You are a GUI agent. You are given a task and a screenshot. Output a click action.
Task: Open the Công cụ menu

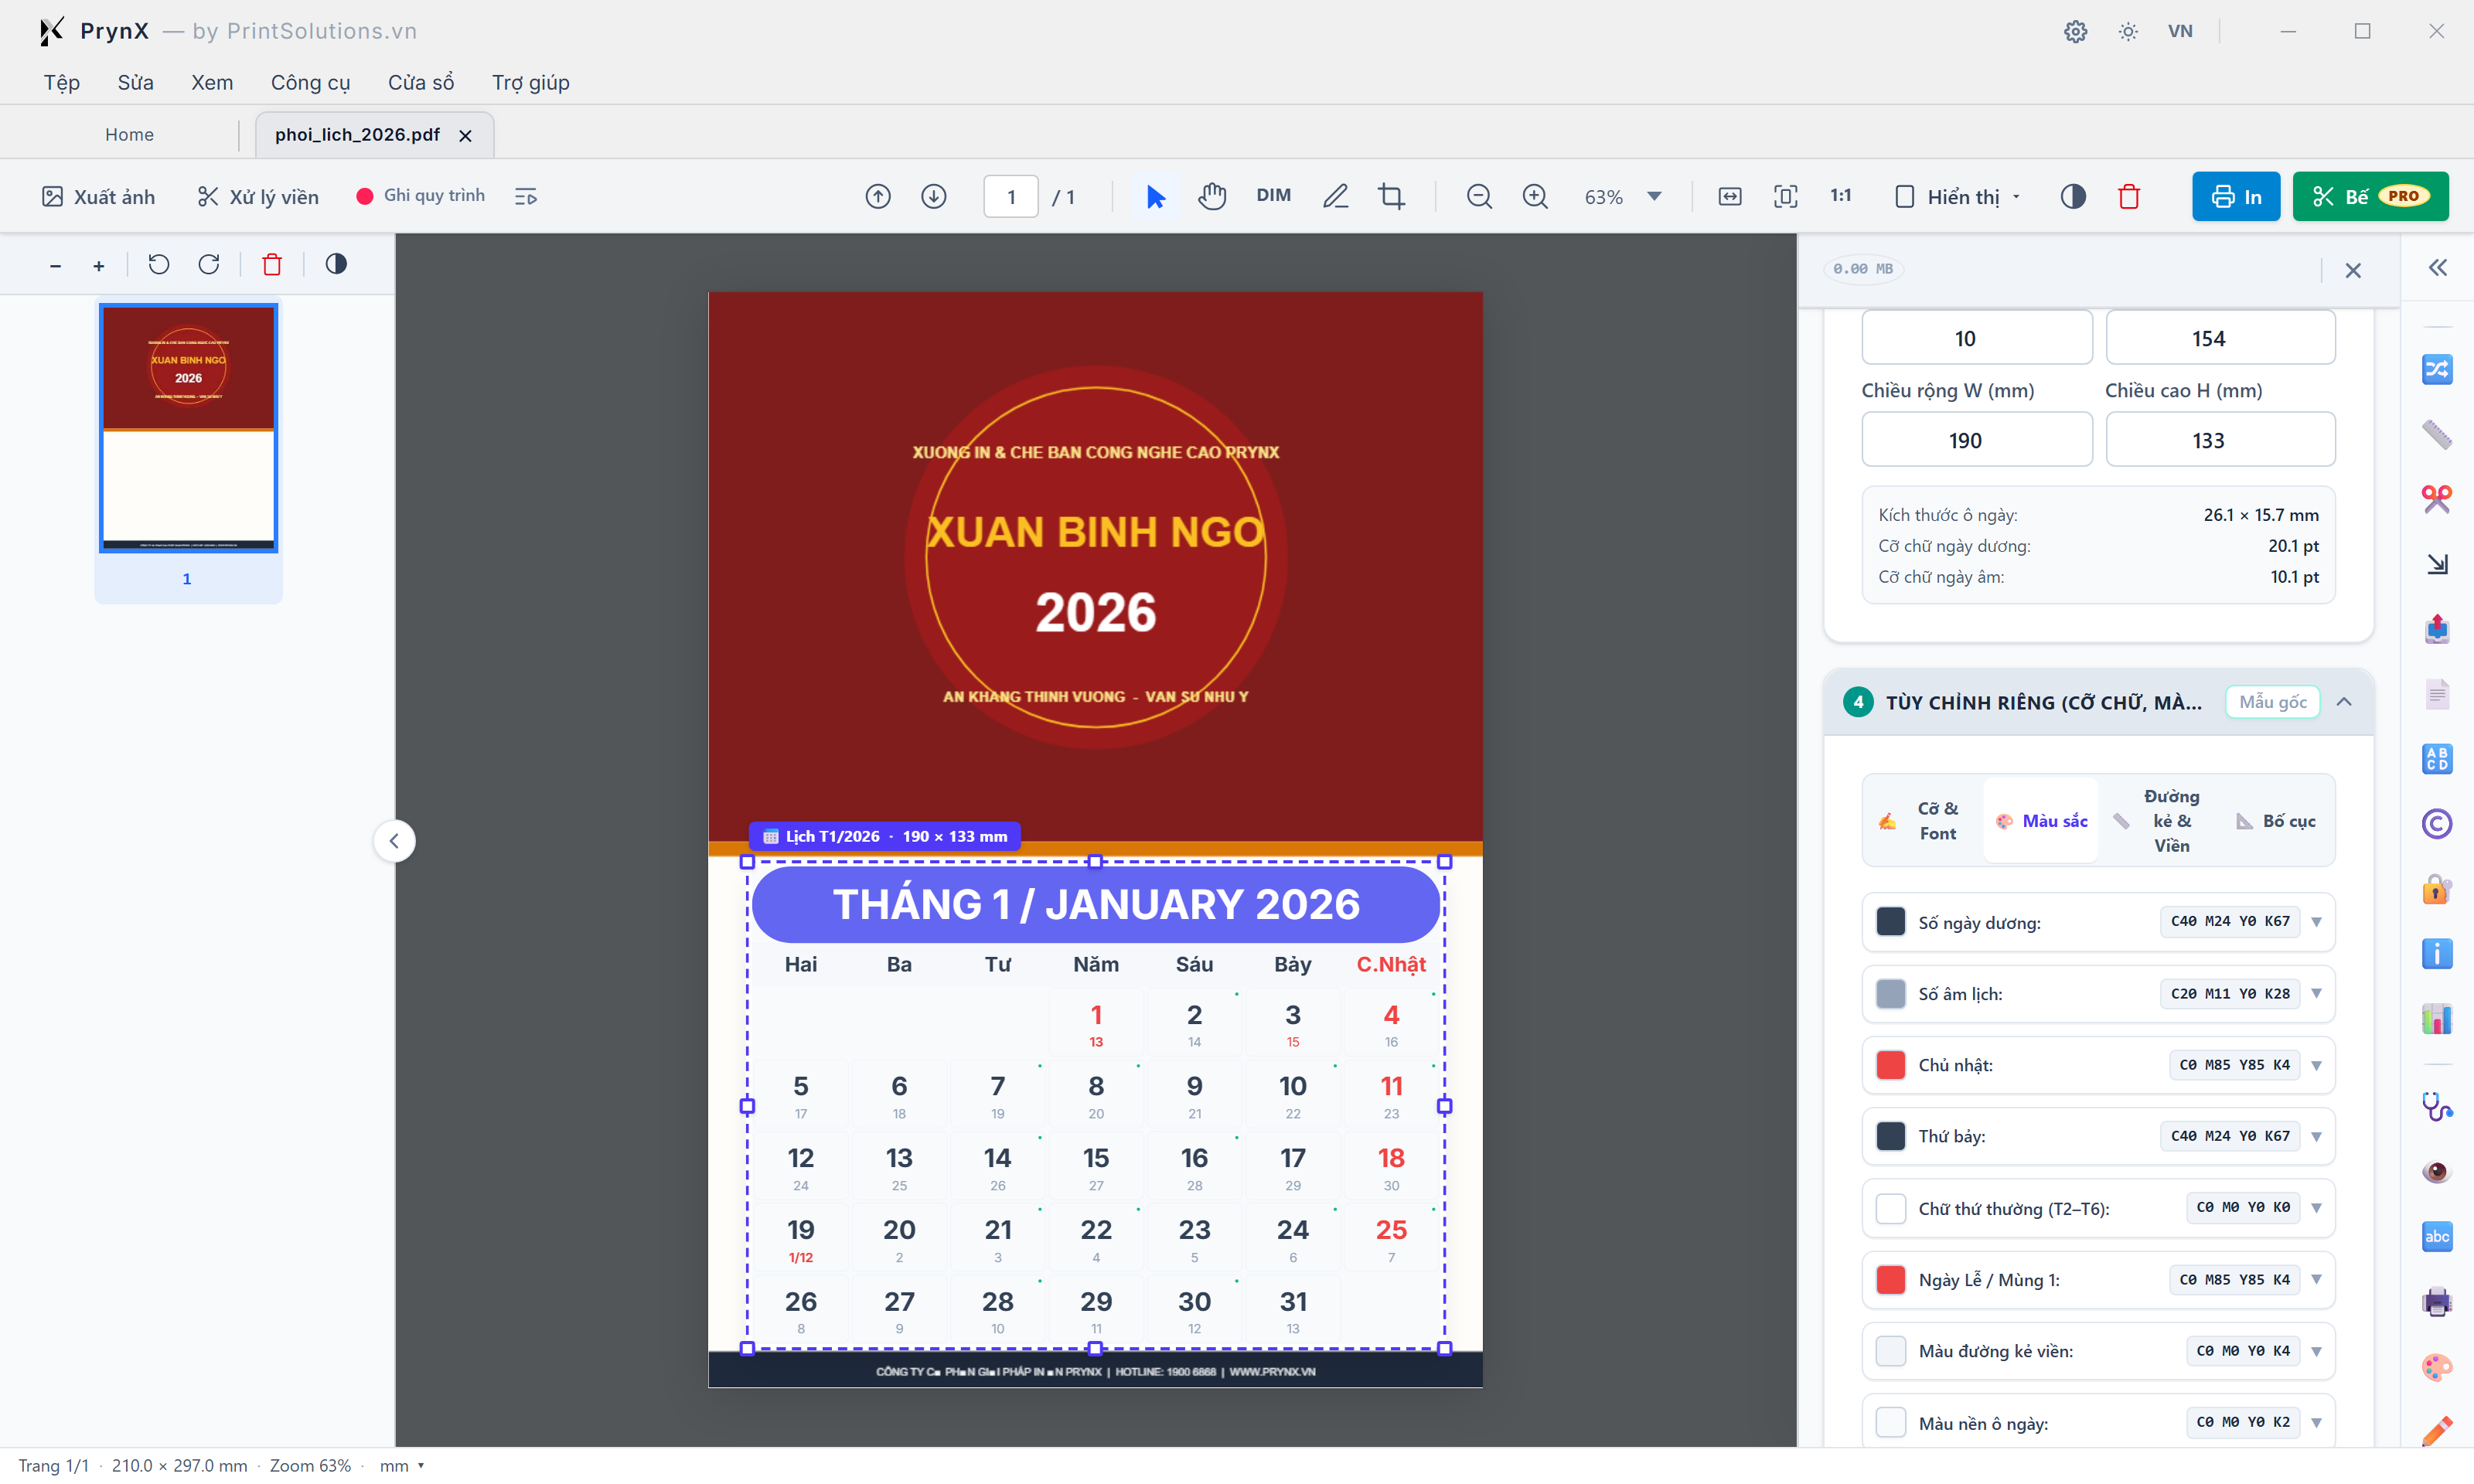tap(310, 82)
